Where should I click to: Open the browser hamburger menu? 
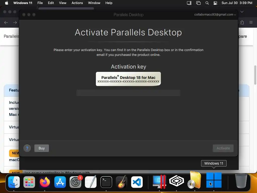(251, 22)
